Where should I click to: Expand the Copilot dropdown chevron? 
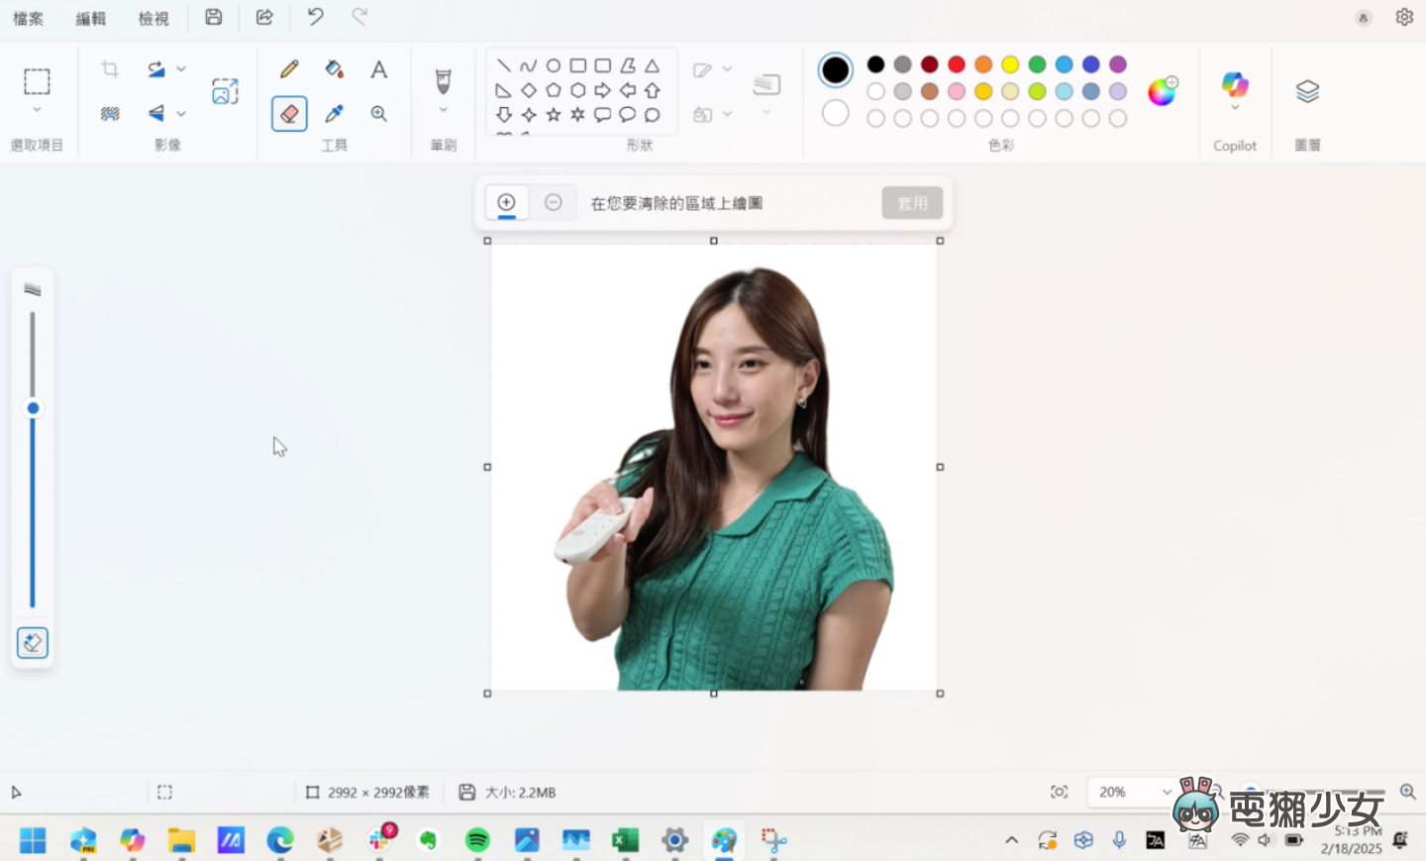point(1235,108)
